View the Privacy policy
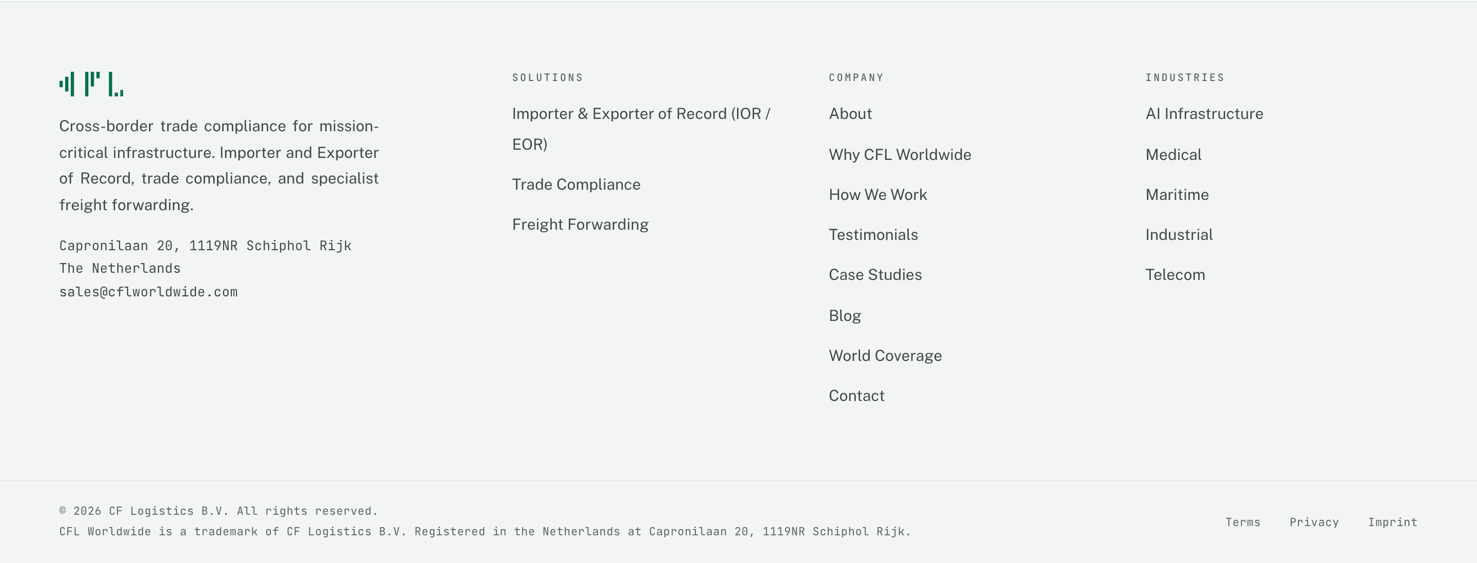The height and width of the screenshot is (563, 1477). [1313, 522]
